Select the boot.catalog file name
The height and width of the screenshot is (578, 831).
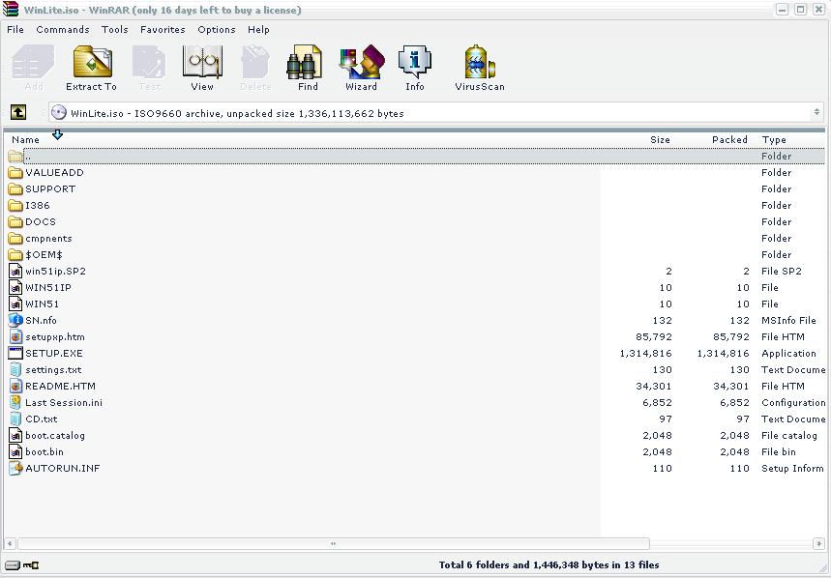55,435
